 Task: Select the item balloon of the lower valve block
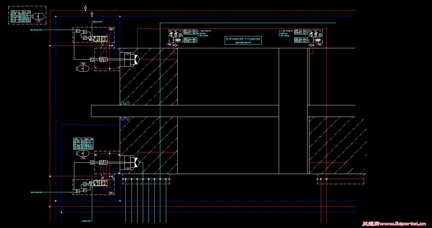(x=111, y=193)
